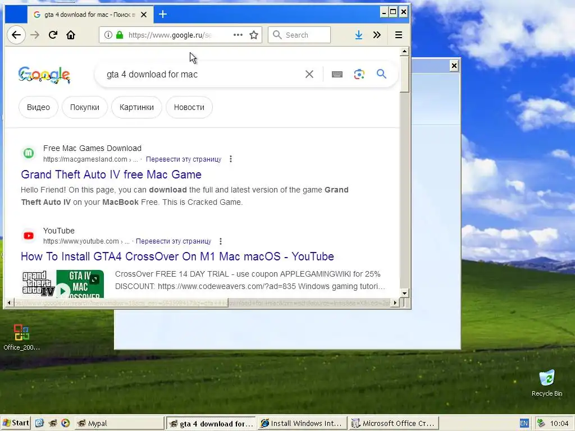Click macgamesland.com URL text
The height and width of the screenshot is (431, 575).
pyautogui.click(x=85, y=159)
